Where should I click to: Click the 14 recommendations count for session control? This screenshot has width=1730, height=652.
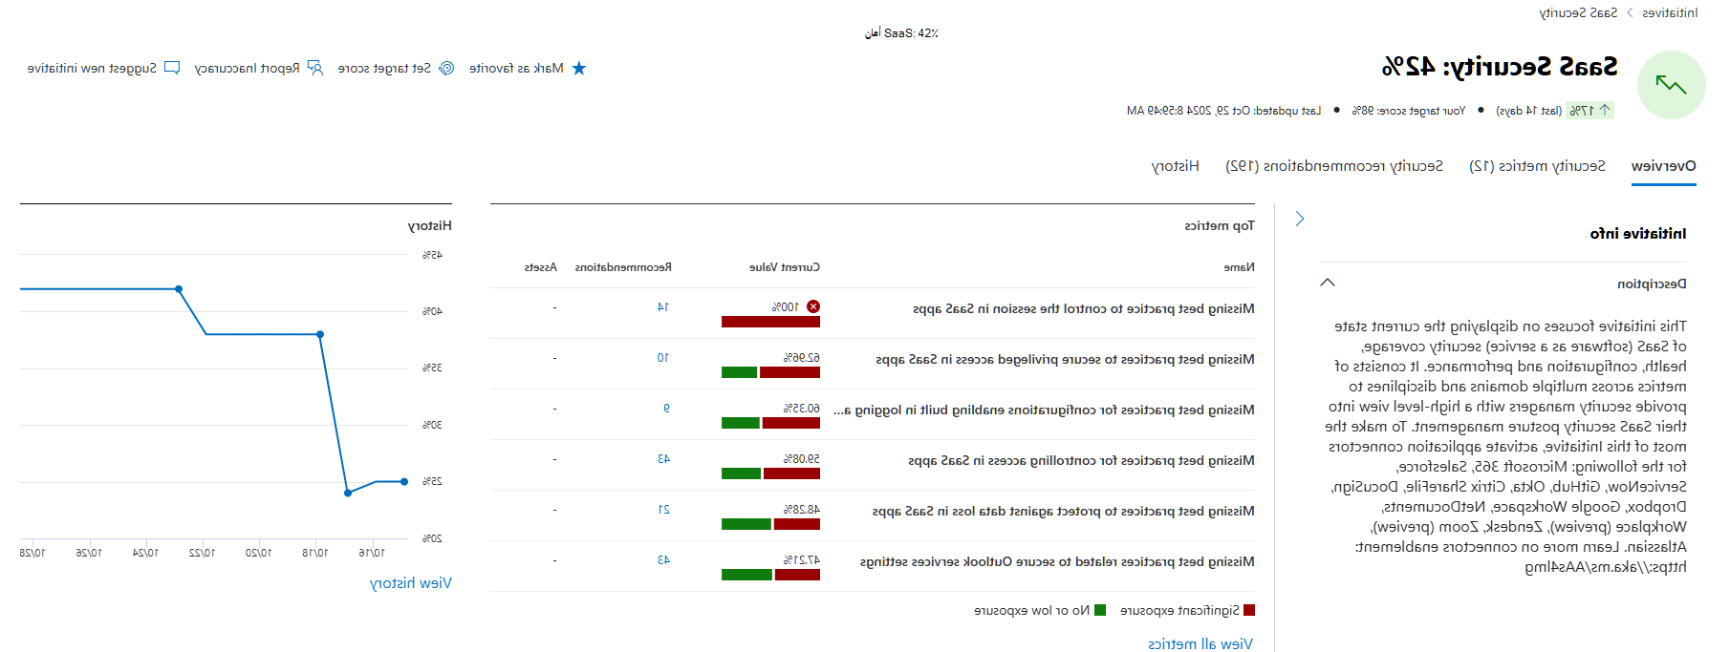coord(663,307)
